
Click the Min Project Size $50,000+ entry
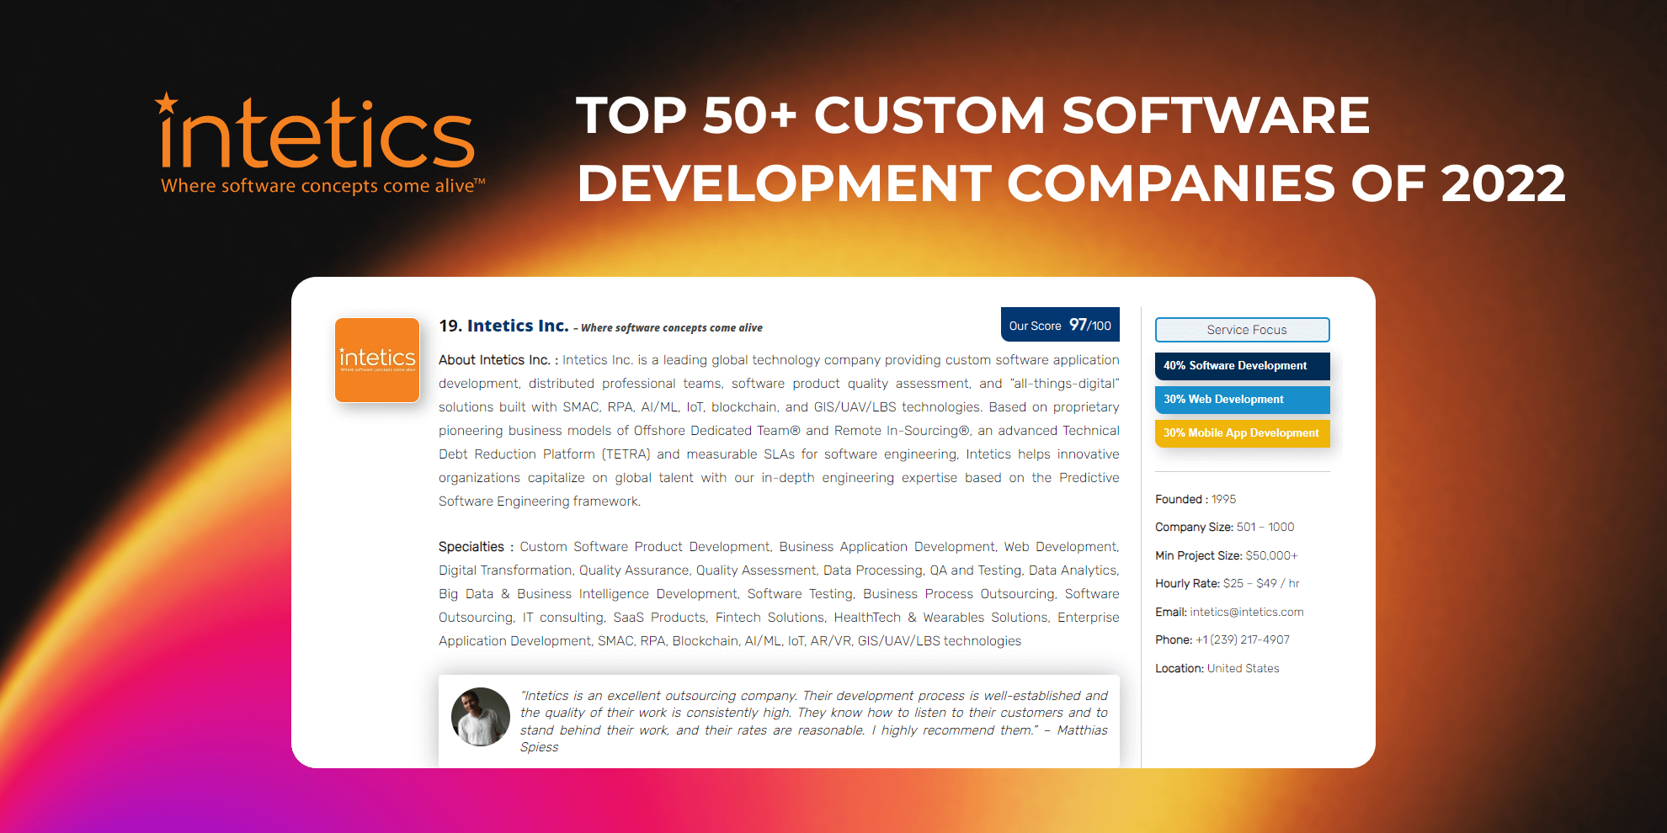(x=1226, y=555)
